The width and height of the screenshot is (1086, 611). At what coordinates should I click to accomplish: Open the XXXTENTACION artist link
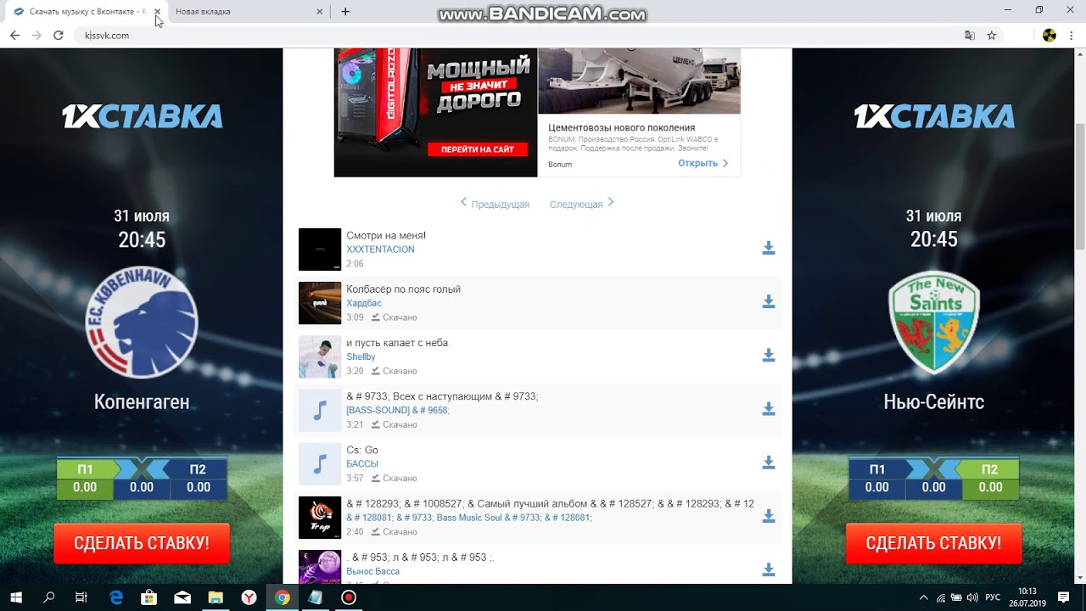coord(380,249)
